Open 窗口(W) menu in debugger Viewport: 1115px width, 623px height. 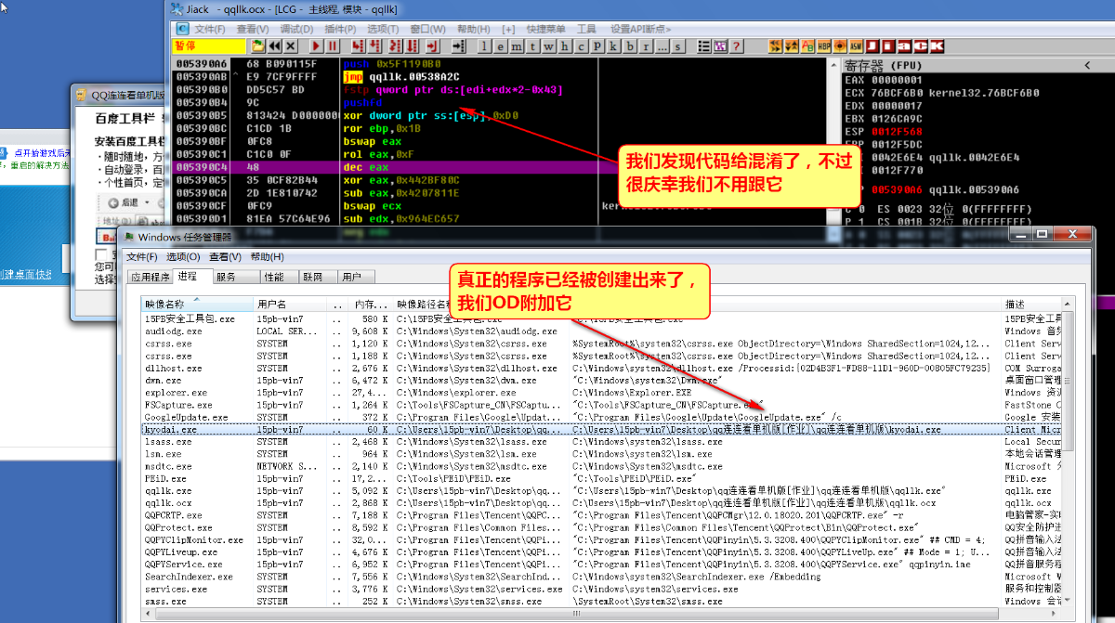pos(428,29)
